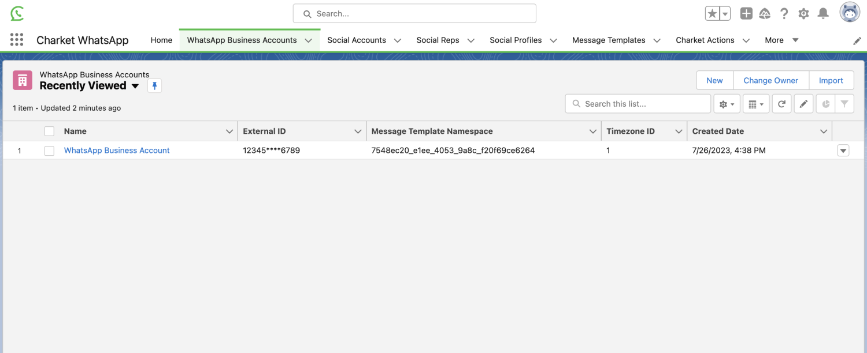867x353 pixels.
Task: Switch to the Social Accounts tab
Action: [x=357, y=40]
